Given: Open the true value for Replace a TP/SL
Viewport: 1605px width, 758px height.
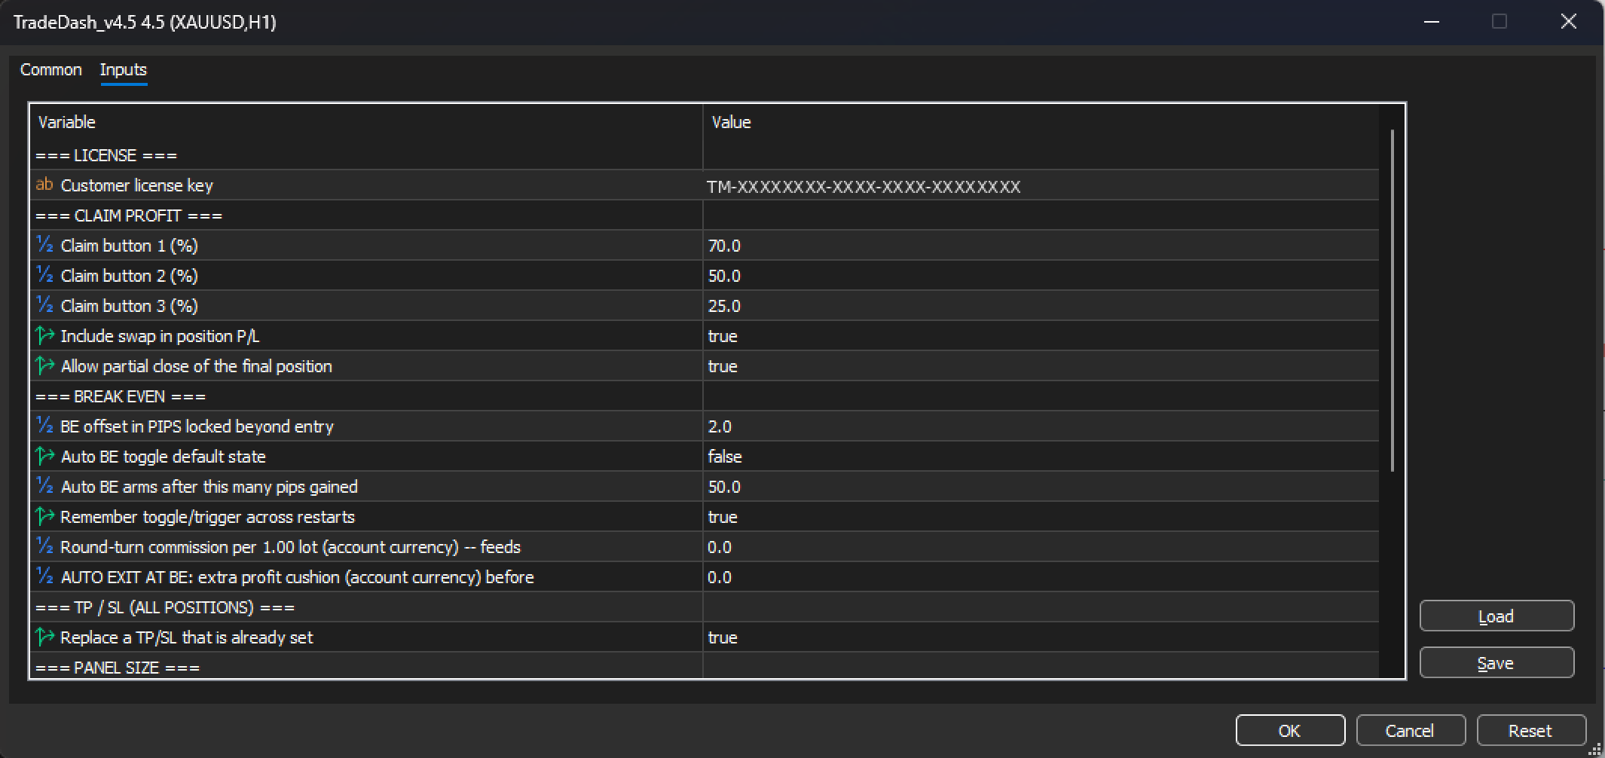Looking at the screenshot, I should [x=1041, y=637].
